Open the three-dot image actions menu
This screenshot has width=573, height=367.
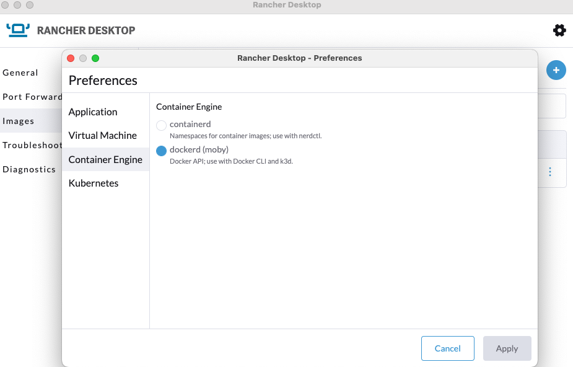point(550,172)
